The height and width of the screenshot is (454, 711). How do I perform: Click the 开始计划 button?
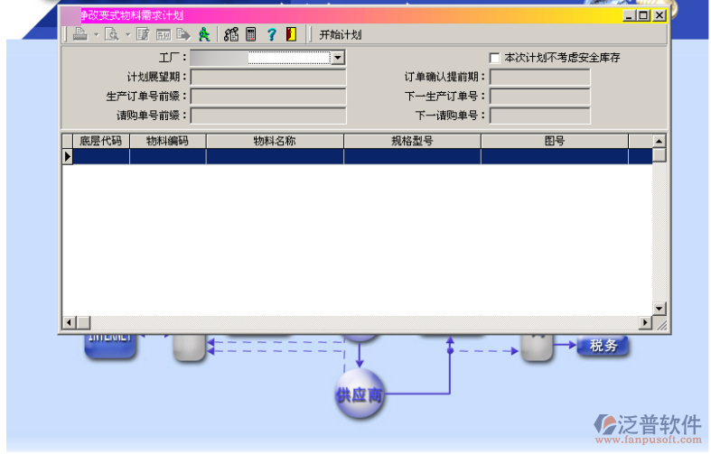tap(341, 35)
